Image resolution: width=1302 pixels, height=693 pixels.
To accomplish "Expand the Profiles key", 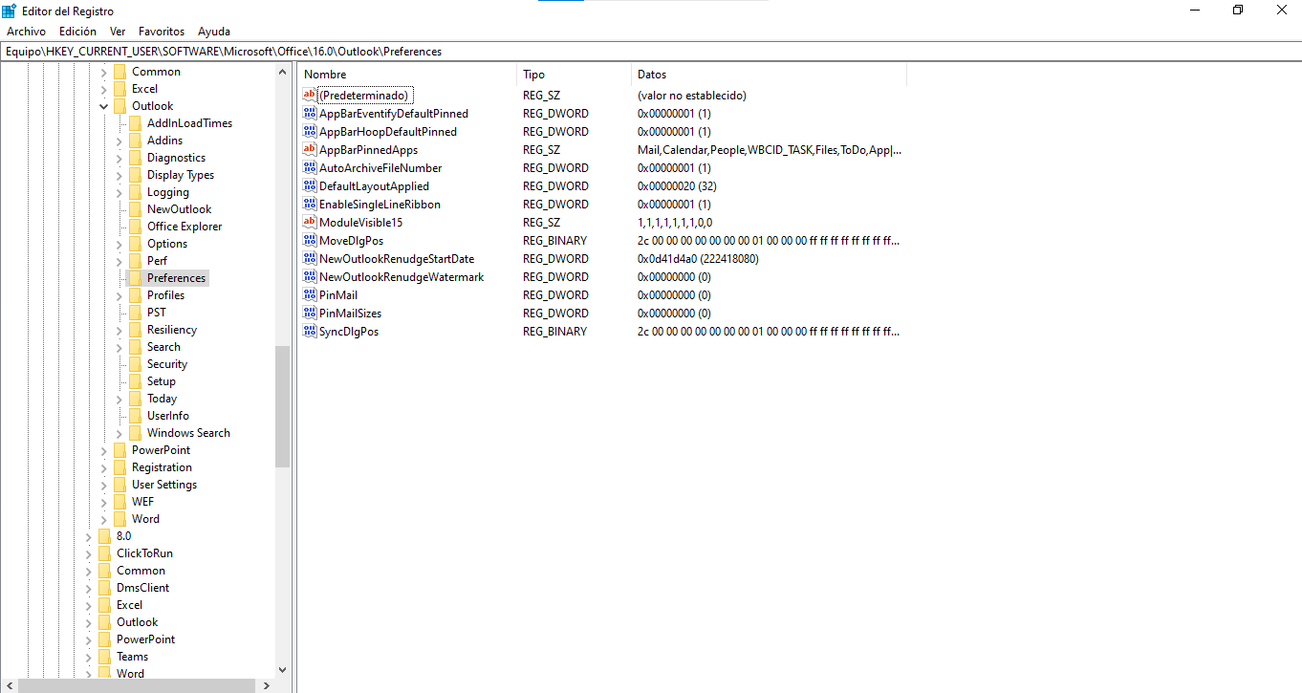I will click(x=119, y=295).
